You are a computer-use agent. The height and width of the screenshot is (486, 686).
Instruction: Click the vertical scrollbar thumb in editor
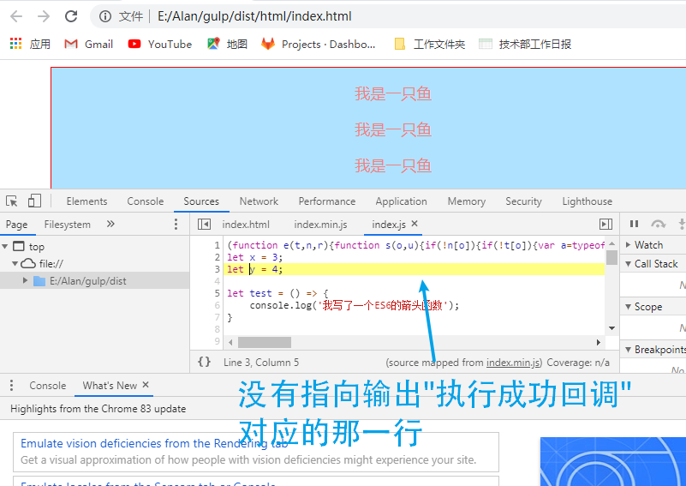[611, 257]
